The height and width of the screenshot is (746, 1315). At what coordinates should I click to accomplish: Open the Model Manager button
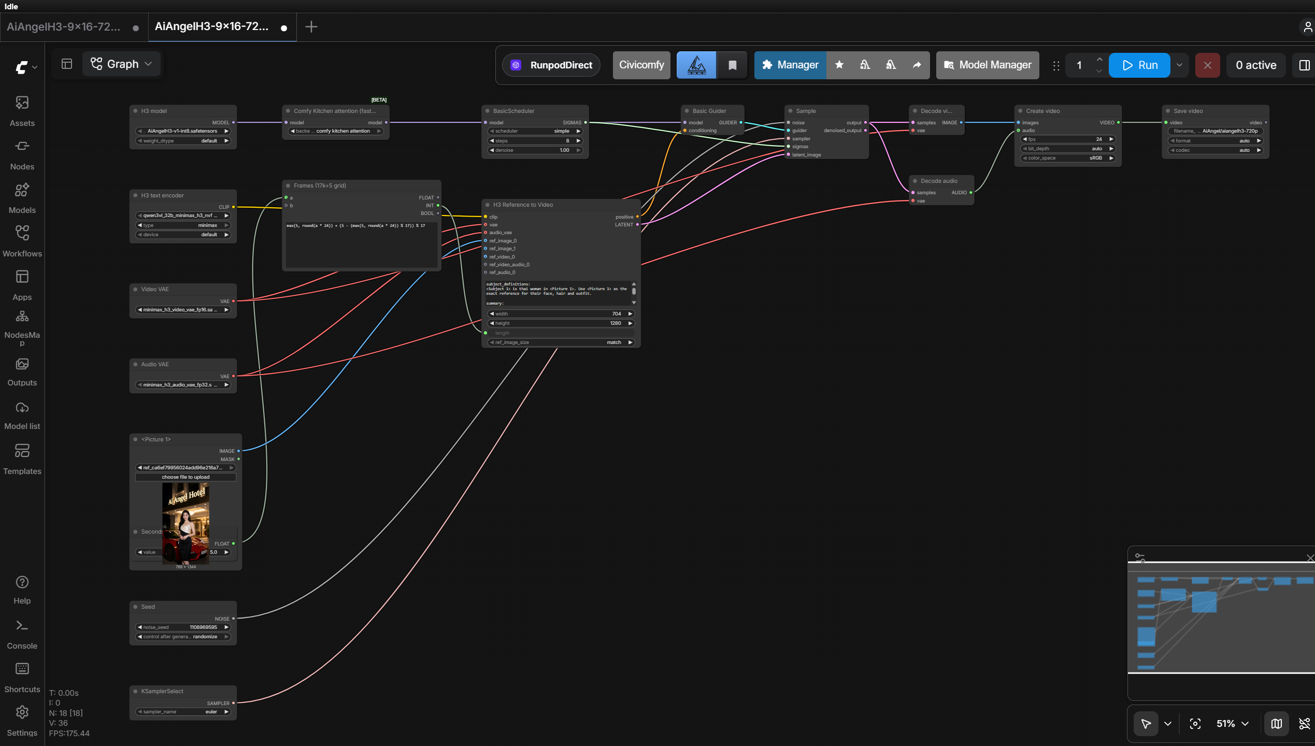click(x=988, y=65)
